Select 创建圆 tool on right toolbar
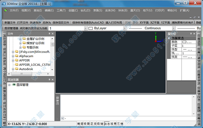This screenshot has width=203, height=128. pyautogui.click(x=199, y=108)
